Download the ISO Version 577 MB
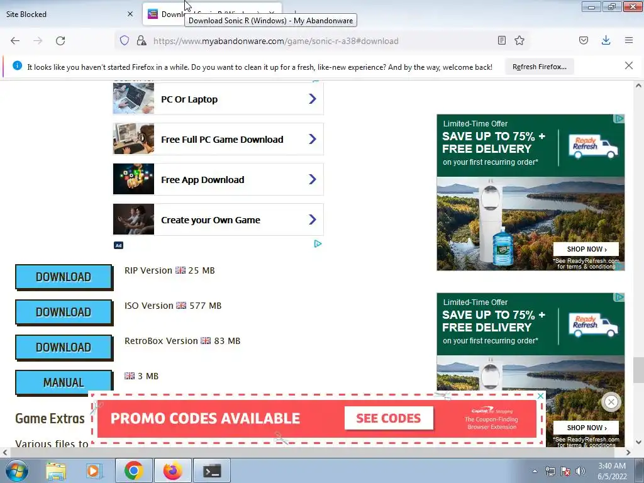 pyautogui.click(x=64, y=312)
